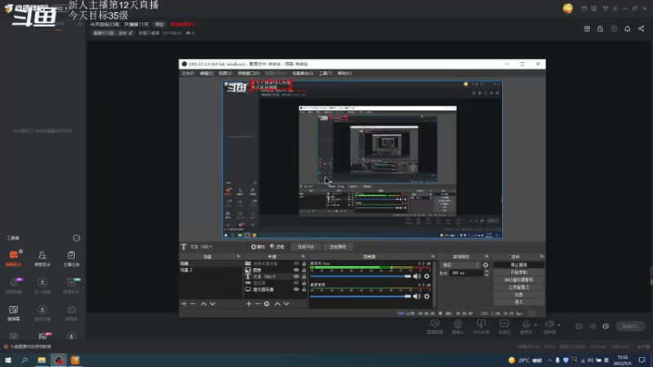Open source properties gear under OBS sources list
The height and width of the screenshot is (367, 653).
coord(267,303)
